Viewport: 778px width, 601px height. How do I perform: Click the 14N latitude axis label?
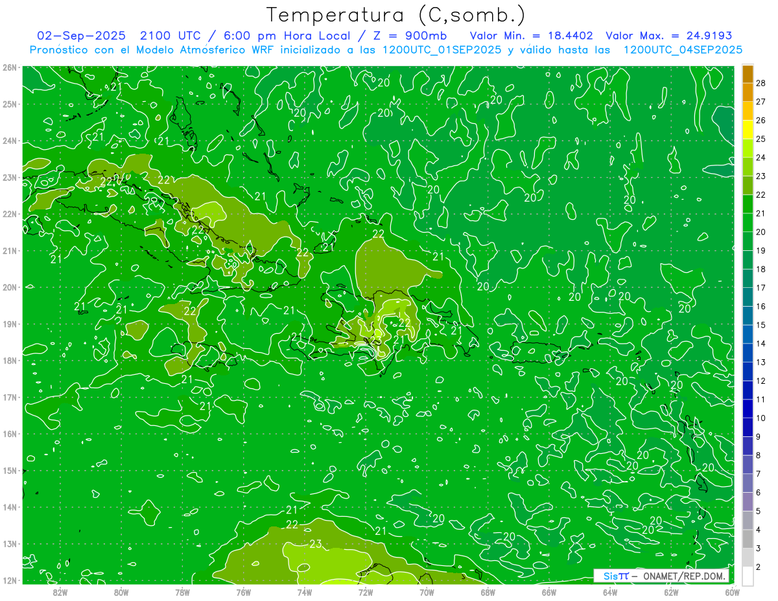[9, 507]
